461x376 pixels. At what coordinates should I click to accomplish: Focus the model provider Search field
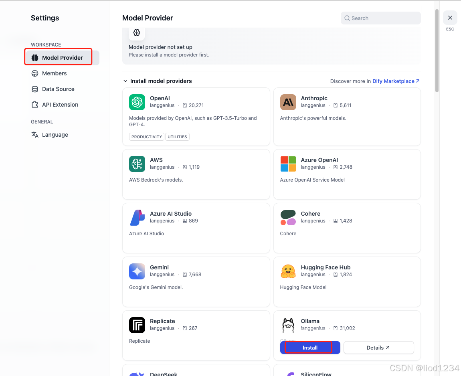[x=381, y=18]
